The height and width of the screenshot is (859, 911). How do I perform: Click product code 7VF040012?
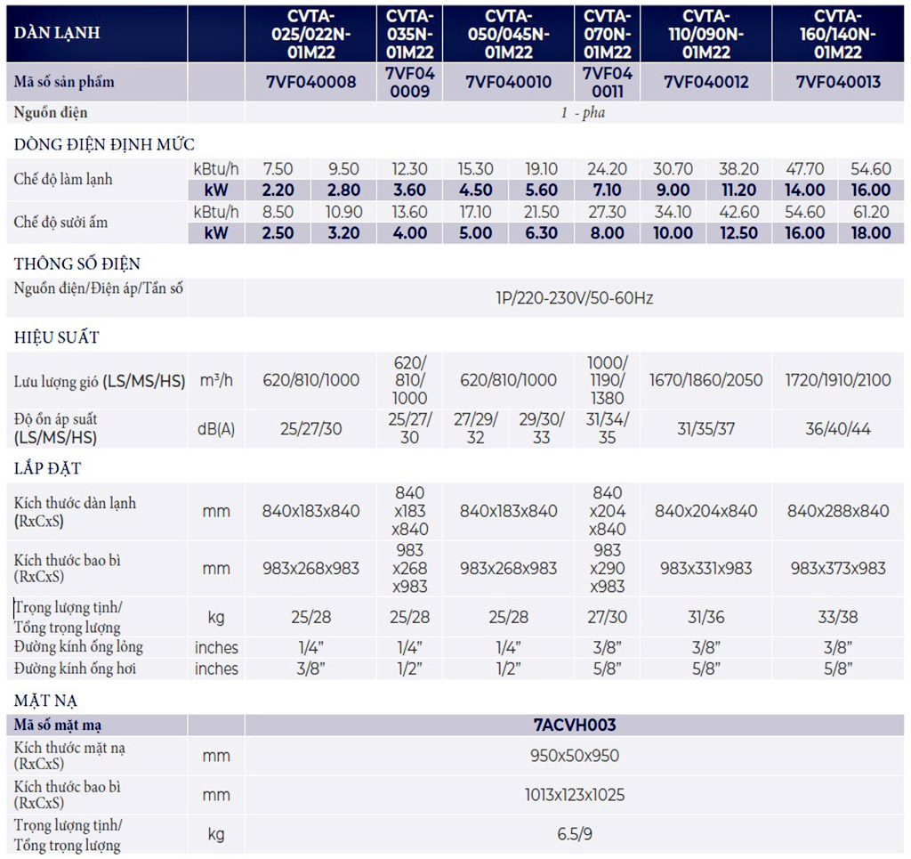(x=706, y=82)
